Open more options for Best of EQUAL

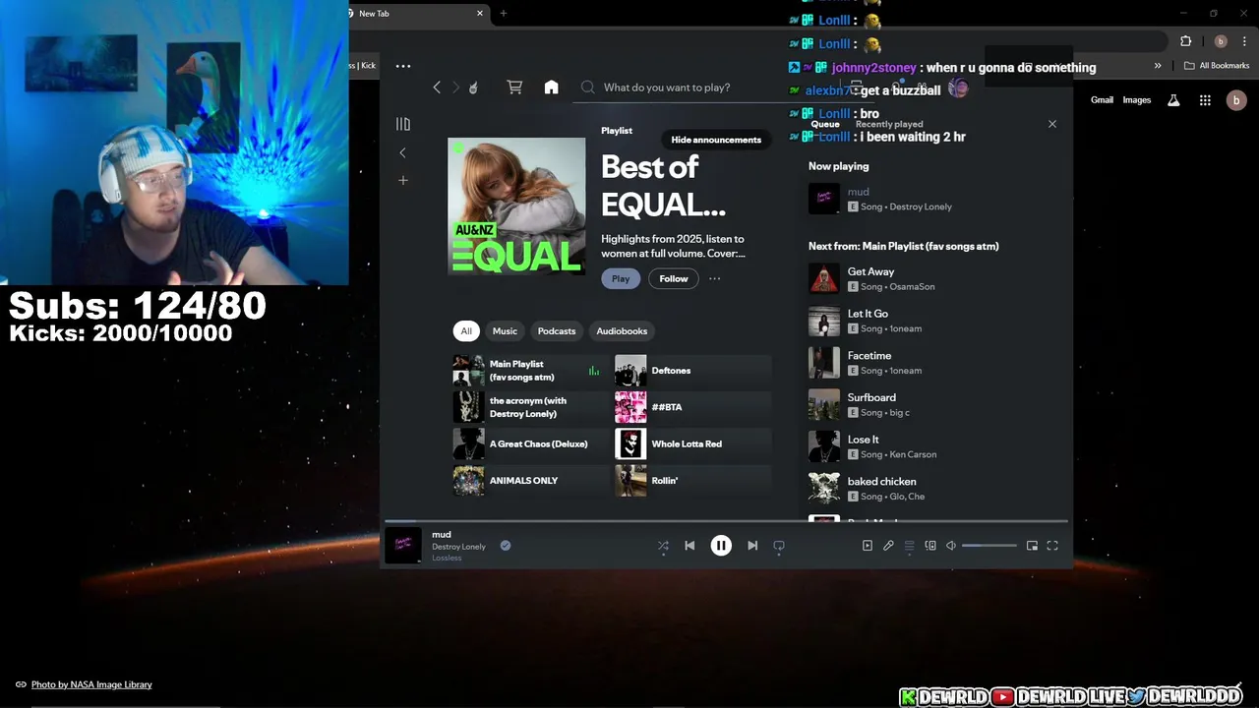pyautogui.click(x=715, y=278)
